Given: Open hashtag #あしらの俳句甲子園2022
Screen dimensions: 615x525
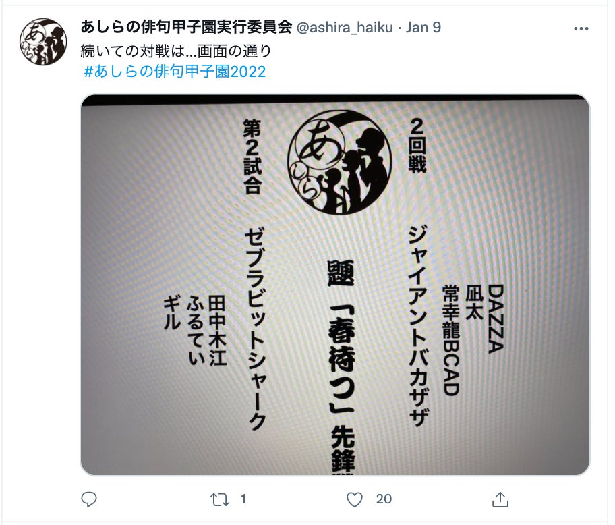Looking at the screenshot, I should (x=175, y=72).
